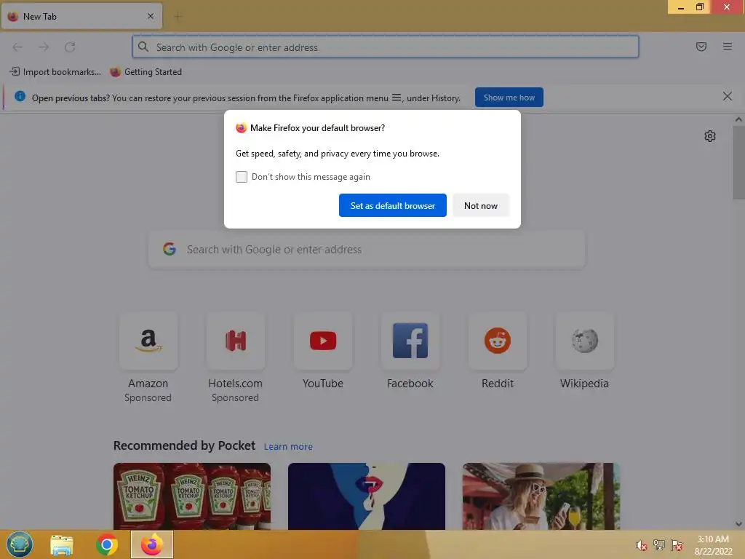This screenshot has height=559, width=745.
Task: Choose Not now in the dialog
Action: 481,205
